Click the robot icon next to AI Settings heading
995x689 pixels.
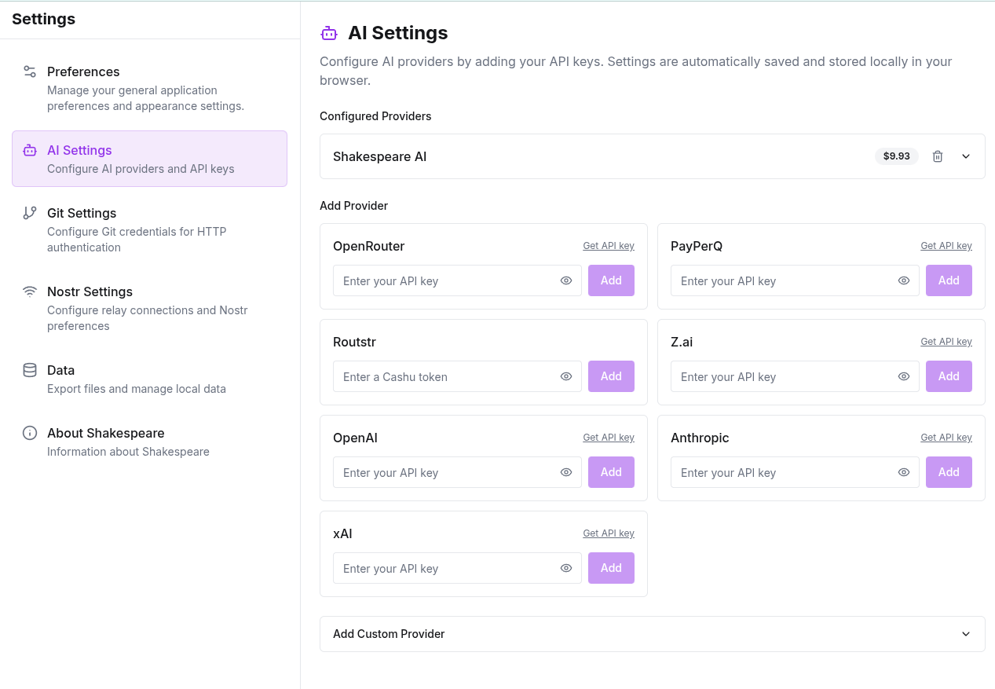tap(328, 33)
